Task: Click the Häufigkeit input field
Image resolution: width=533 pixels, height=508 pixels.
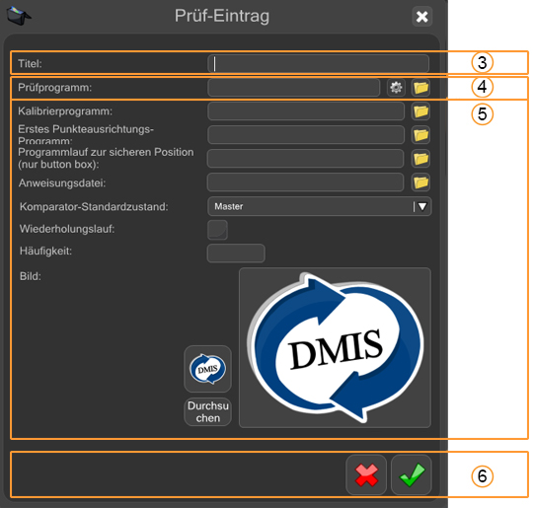Action: click(x=236, y=254)
